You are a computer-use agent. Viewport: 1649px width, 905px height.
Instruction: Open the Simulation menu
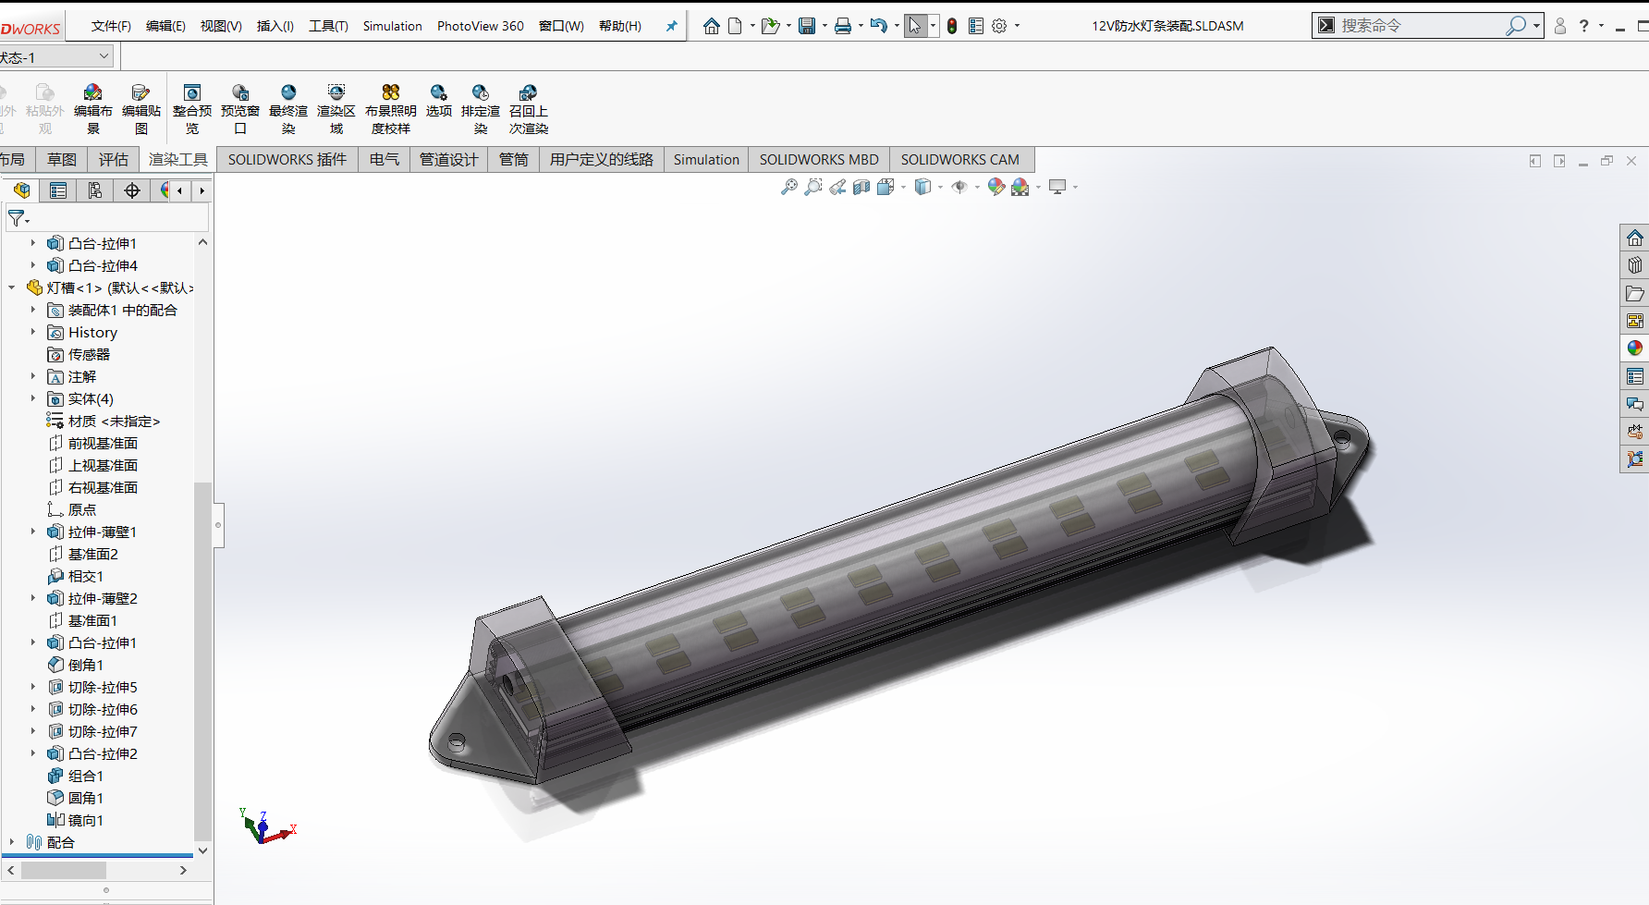point(392,26)
